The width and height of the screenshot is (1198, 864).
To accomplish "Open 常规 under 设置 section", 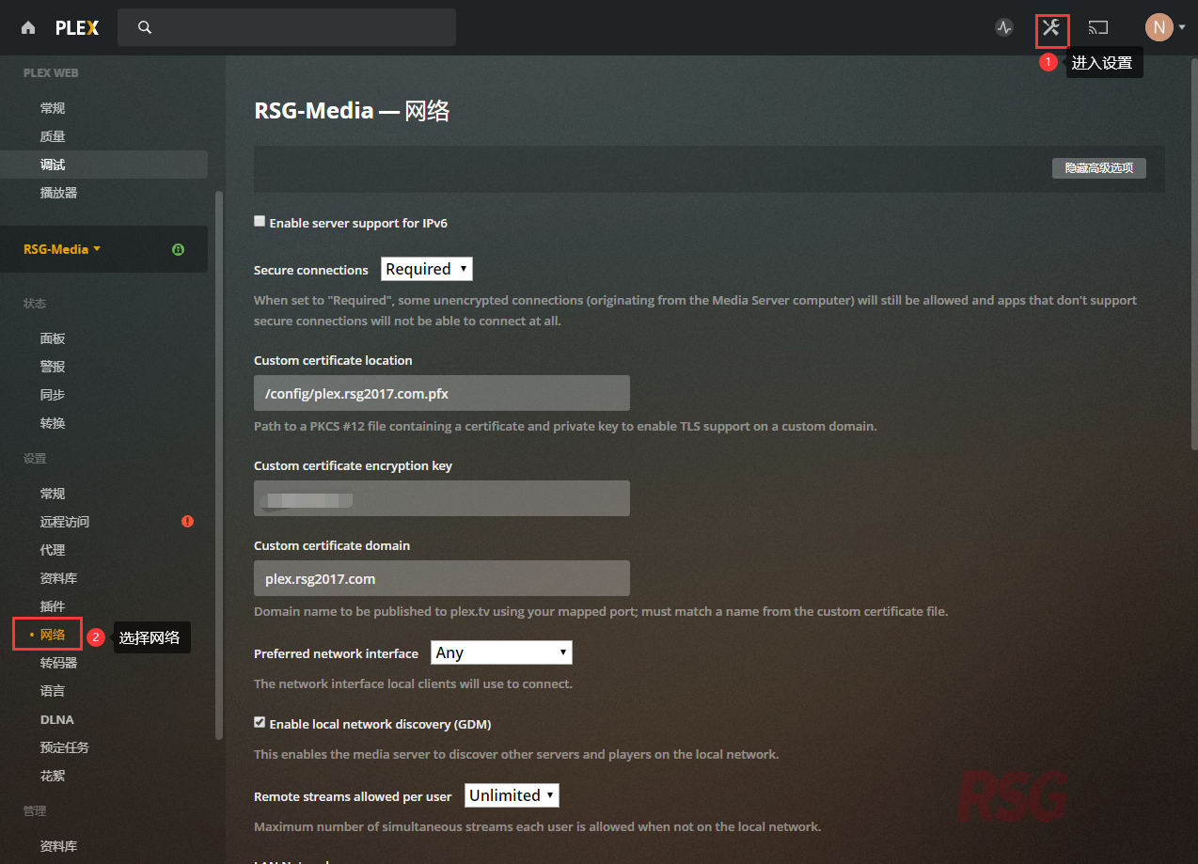I will (53, 494).
